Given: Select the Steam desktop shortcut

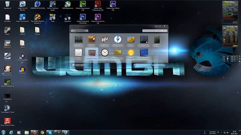Looking at the screenshot, I should 8,31.
